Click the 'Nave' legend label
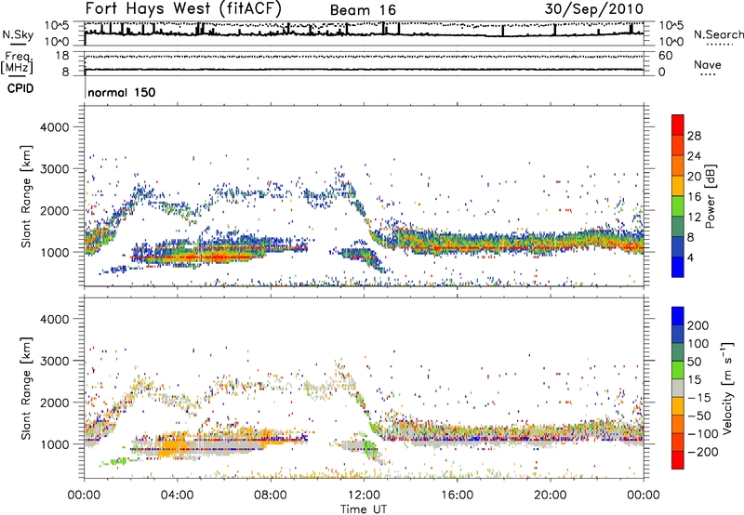The height and width of the screenshot is (515, 744). click(x=708, y=64)
